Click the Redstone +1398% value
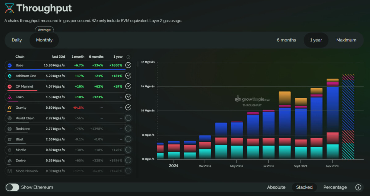Screen dimensions: 370x196 point(97,129)
